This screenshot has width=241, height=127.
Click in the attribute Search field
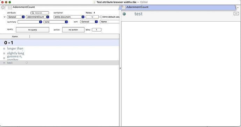(x=40, y=13)
